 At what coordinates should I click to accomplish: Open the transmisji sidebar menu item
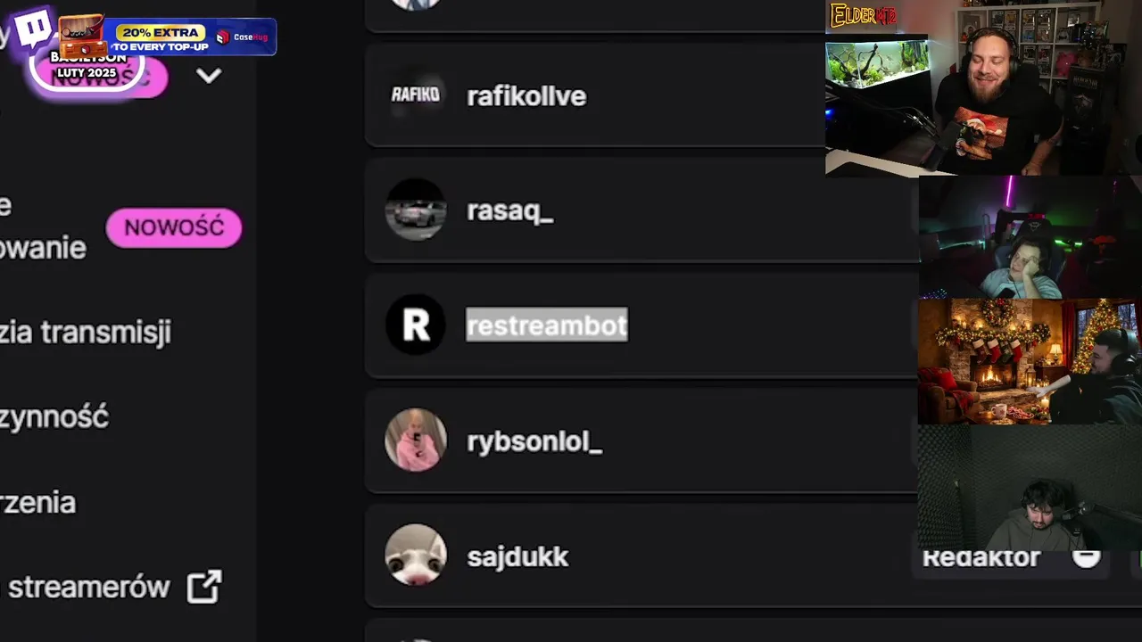point(86,333)
